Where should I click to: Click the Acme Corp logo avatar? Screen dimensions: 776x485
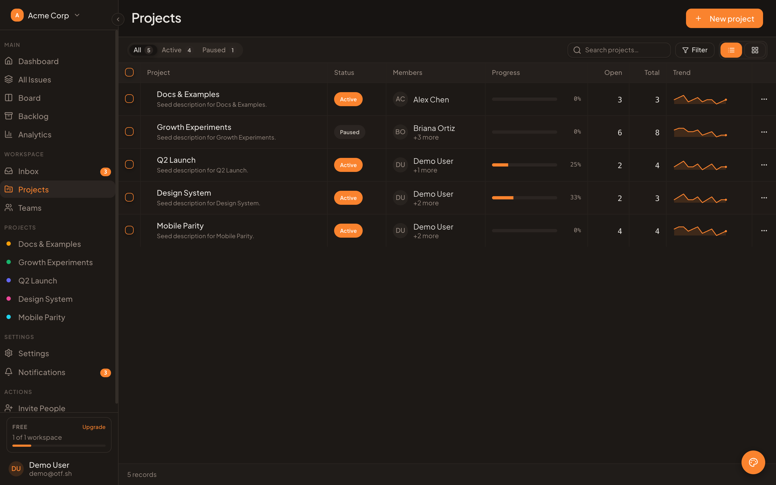[17, 15]
